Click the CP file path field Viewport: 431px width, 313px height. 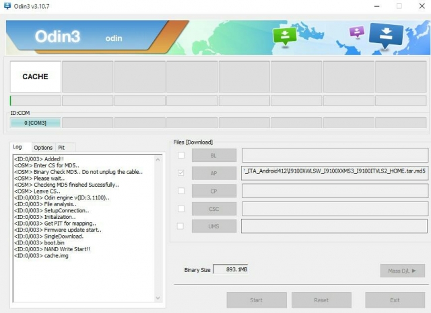tap(335, 191)
